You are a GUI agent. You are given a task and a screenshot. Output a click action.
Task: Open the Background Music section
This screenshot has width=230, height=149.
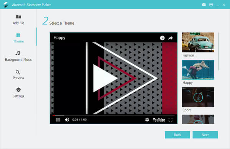click(x=18, y=56)
